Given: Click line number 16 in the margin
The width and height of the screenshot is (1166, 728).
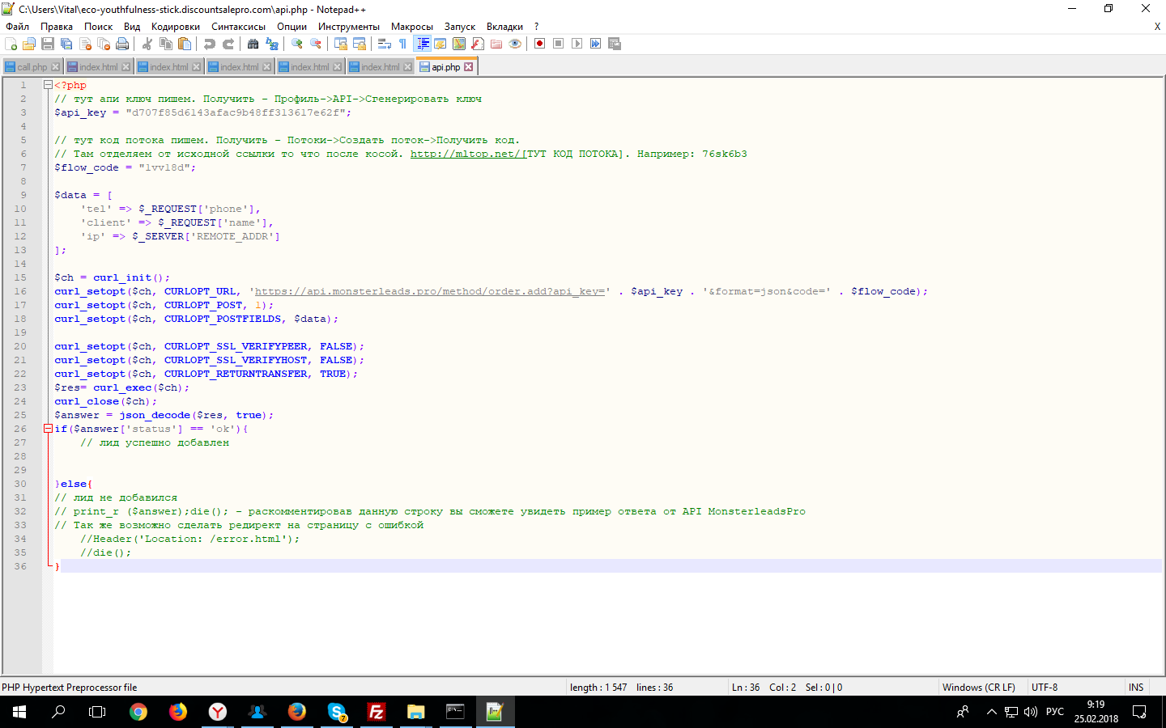Looking at the screenshot, I should pyautogui.click(x=20, y=291).
